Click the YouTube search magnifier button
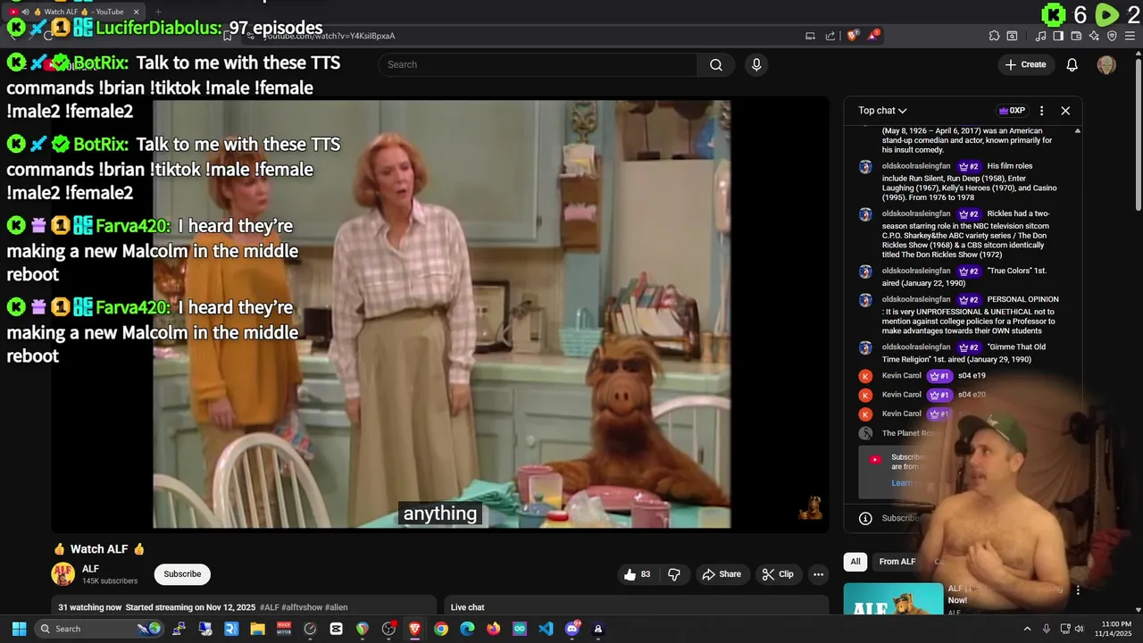This screenshot has height=643, width=1143. click(716, 64)
